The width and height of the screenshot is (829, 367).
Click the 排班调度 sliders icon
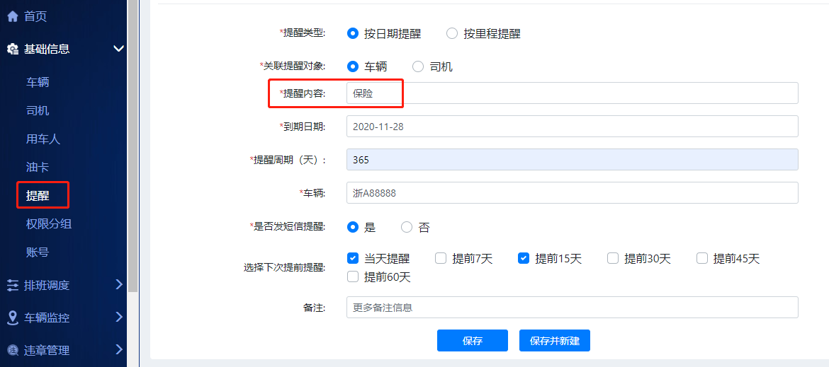[13, 285]
